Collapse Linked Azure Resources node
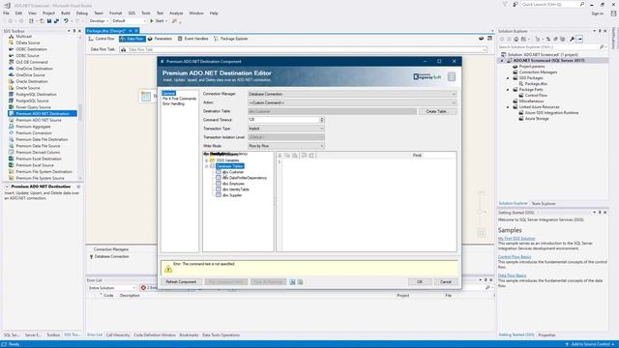Image resolution: width=619 pixels, height=348 pixels. (x=508, y=107)
